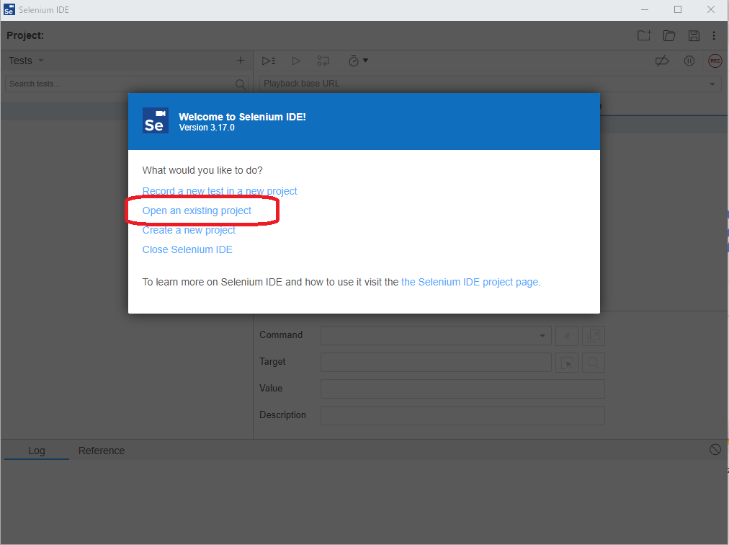The height and width of the screenshot is (545, 729).
Task: Click the save project disk icon
Action: (694, 35)
